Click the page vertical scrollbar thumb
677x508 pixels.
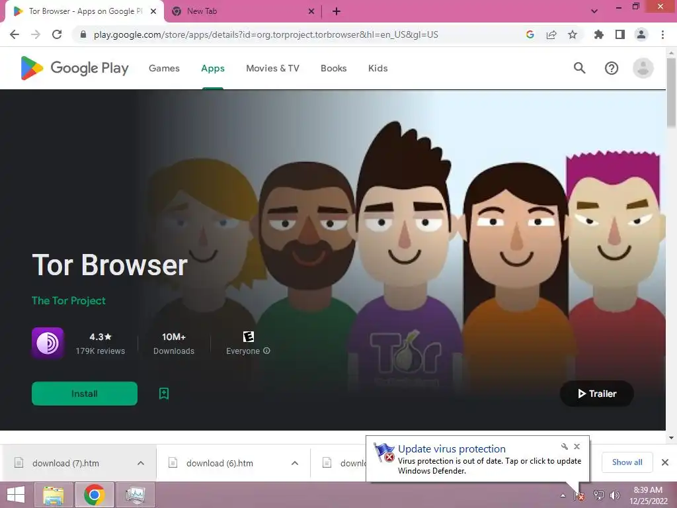tap(671, 93)
